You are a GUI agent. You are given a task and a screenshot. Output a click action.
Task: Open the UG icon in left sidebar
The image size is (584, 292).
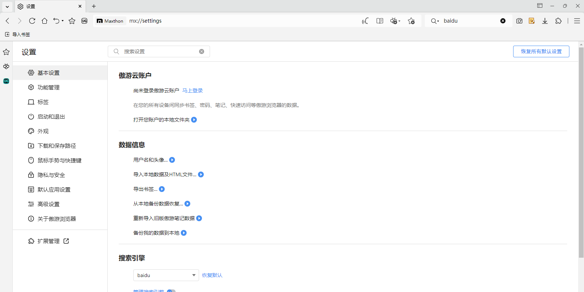click(x=6, y=81)
